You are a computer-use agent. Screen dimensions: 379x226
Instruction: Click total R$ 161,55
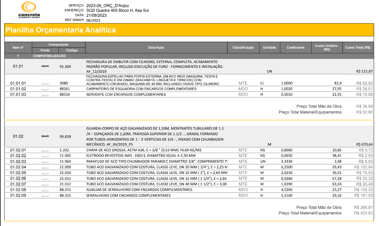pyautogui.click(x=363, y=196)
